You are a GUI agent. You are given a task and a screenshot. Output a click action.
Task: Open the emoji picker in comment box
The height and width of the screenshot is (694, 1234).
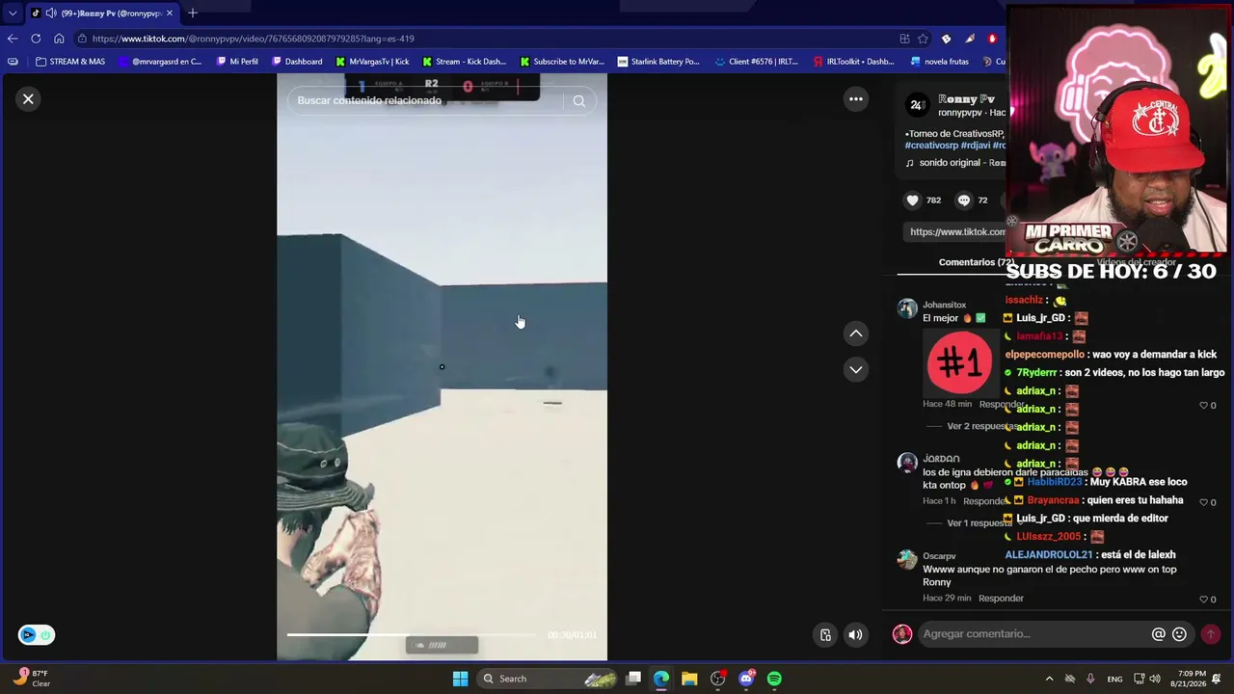point(1179,634)
